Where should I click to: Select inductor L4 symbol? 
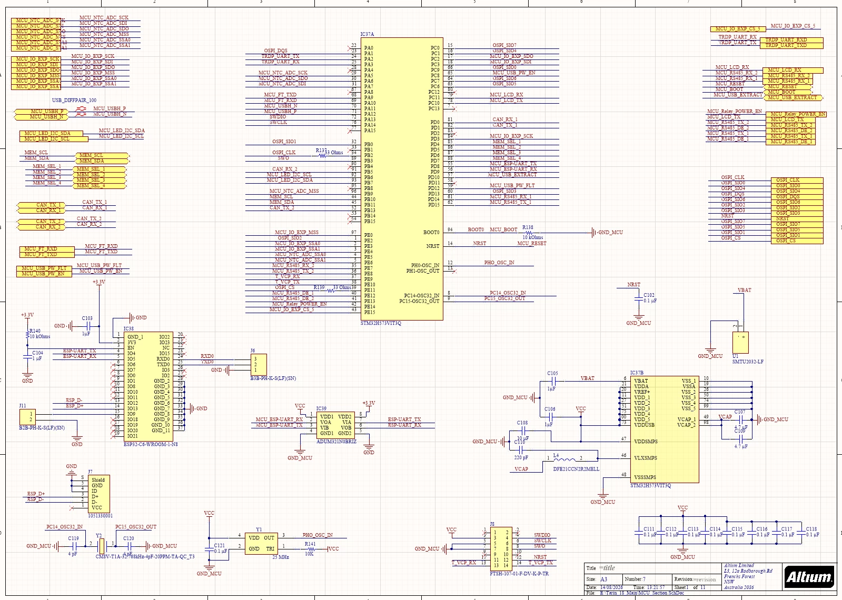[564, 459]
